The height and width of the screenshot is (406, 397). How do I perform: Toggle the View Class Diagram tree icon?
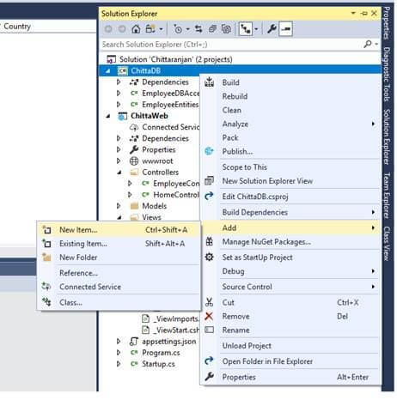(246, 29)
